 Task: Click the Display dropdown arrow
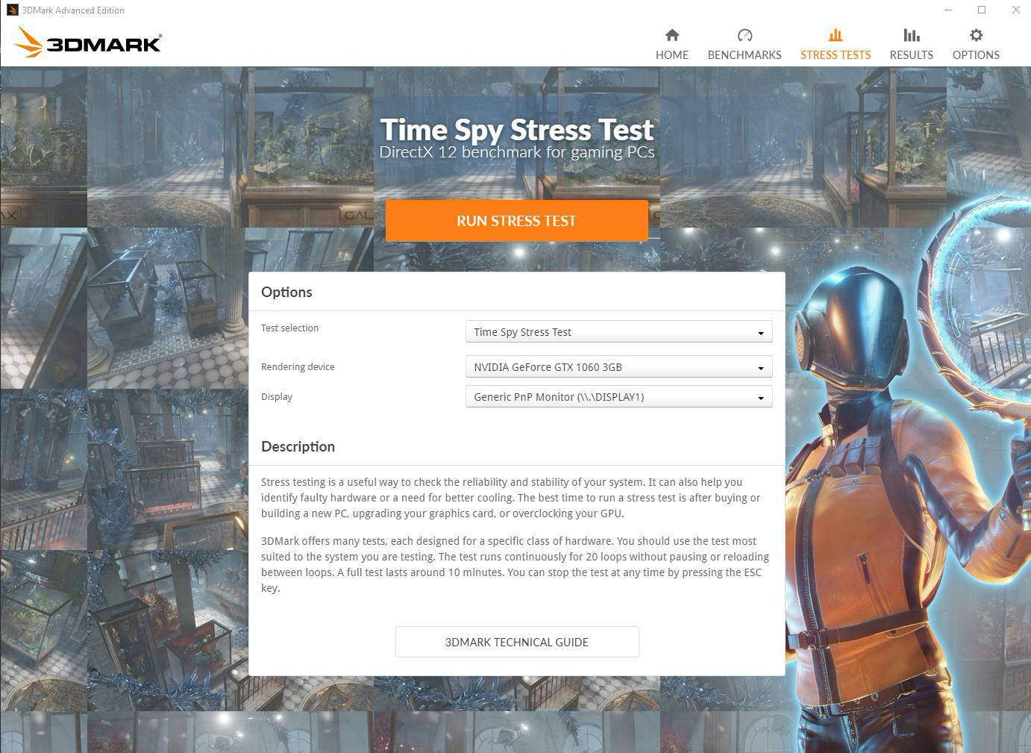point(761,398)
